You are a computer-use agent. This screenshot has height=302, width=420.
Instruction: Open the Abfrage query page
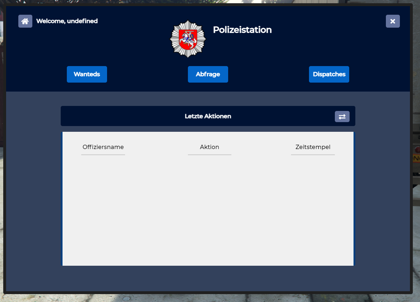click(x=208, y=74)
